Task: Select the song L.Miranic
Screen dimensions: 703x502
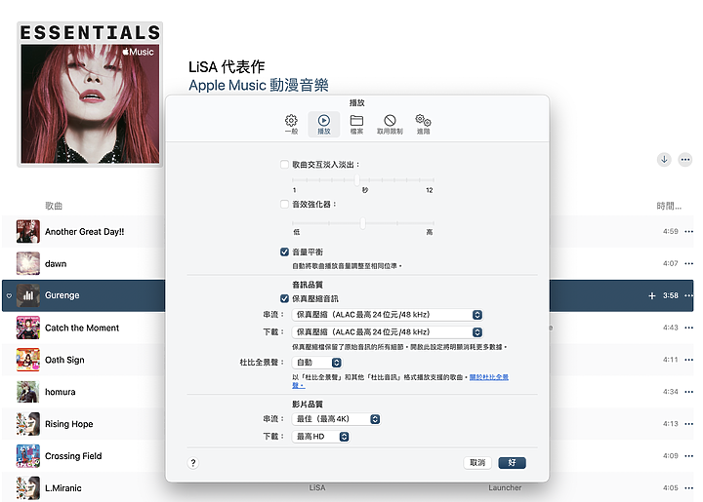Action: click(63, 488)
